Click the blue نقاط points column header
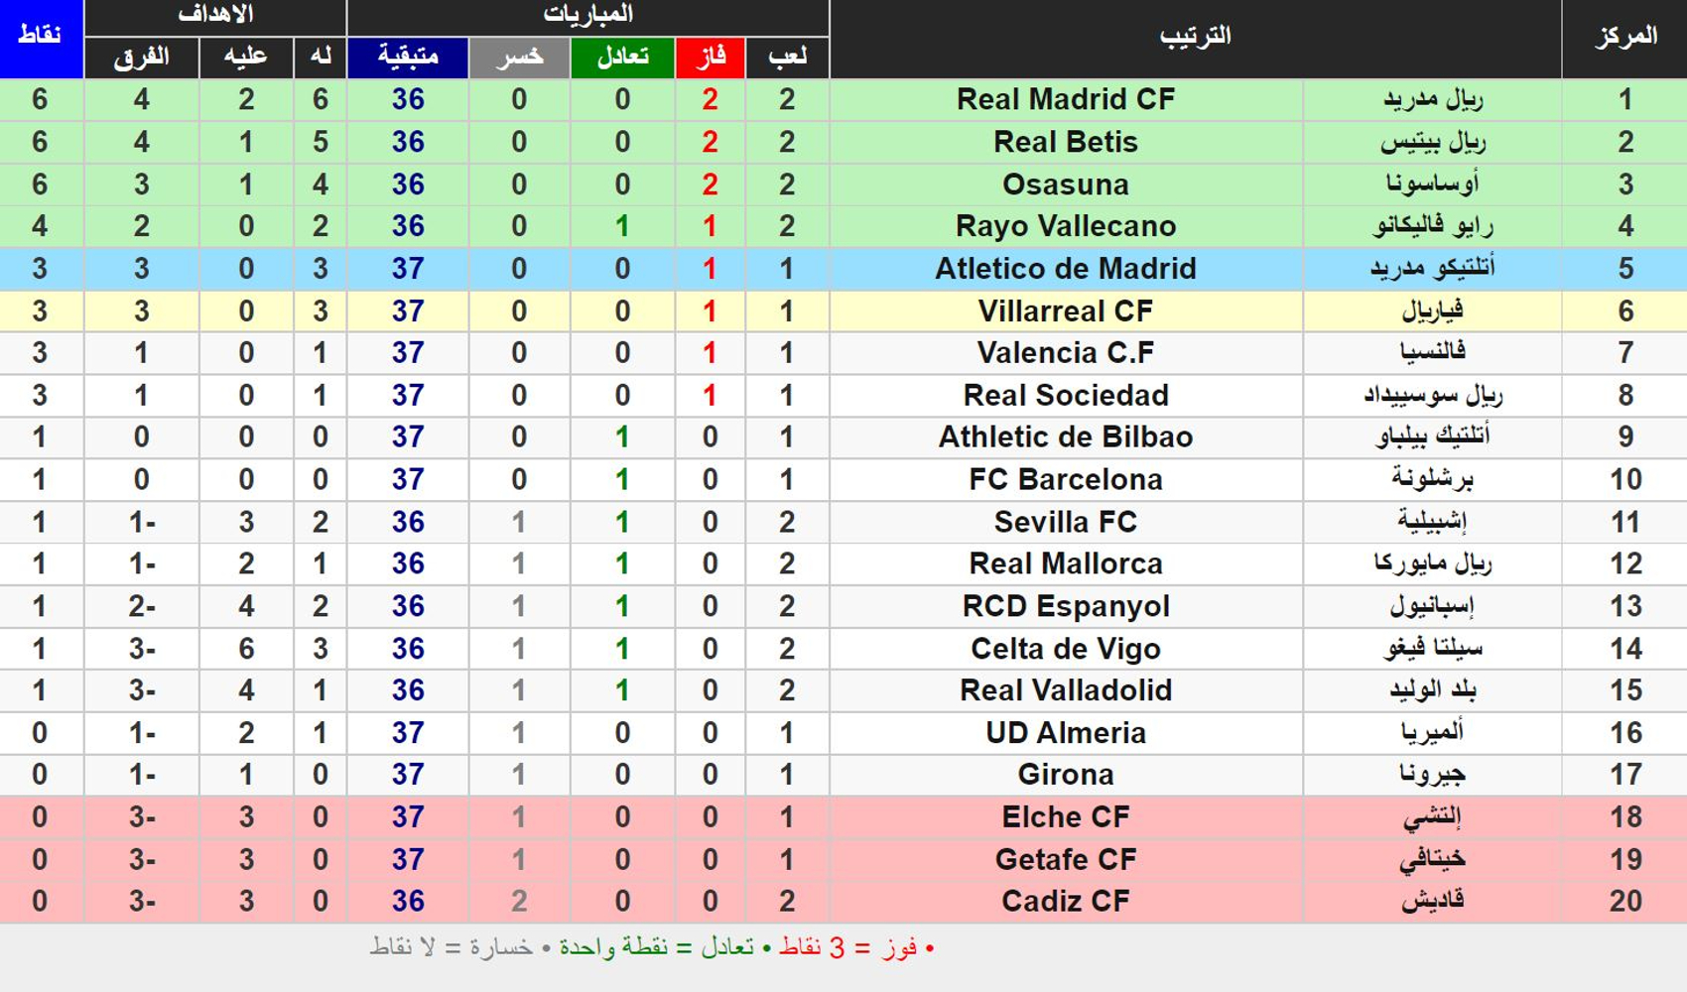The image size is (1687, 992). (41, 39)
